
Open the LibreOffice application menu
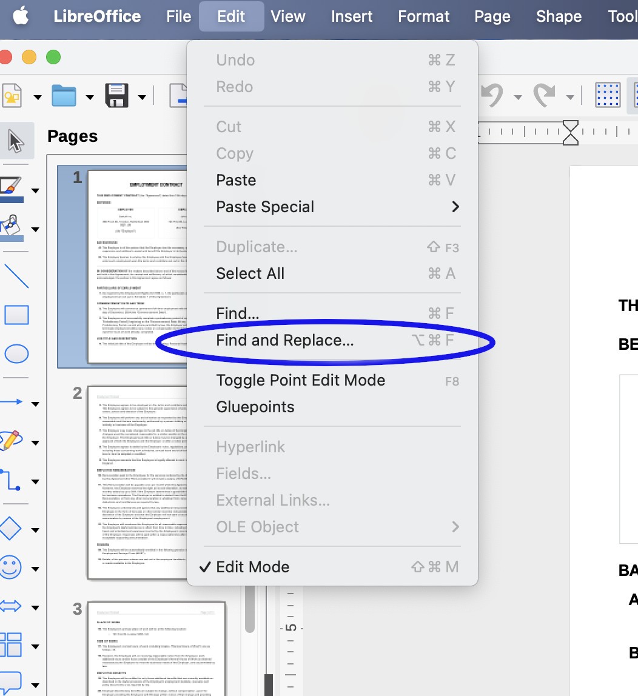(x=97, y=16)
